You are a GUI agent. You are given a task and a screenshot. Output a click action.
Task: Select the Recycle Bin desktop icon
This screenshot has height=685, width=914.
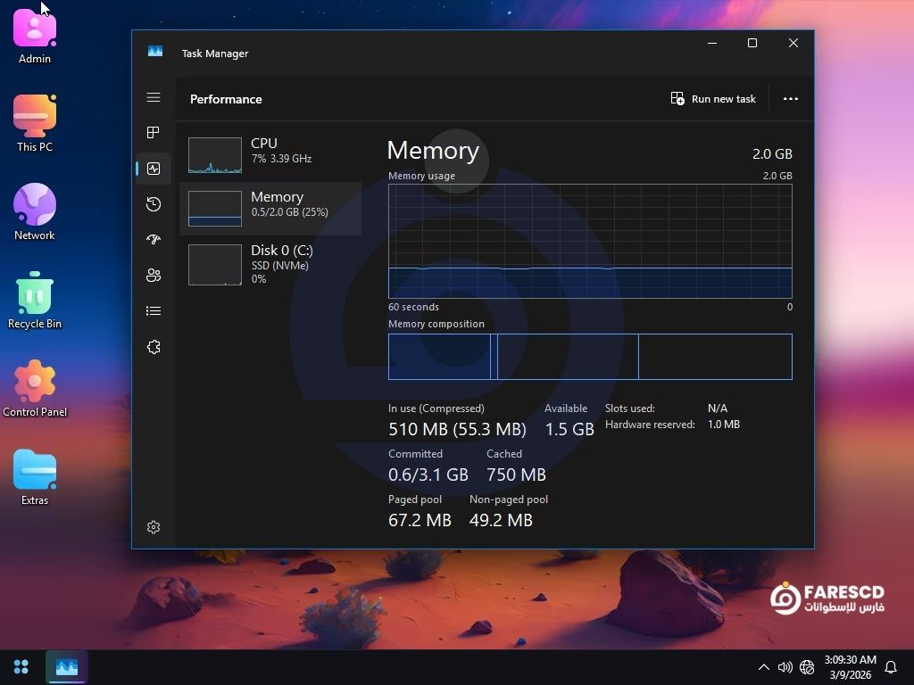35,301
